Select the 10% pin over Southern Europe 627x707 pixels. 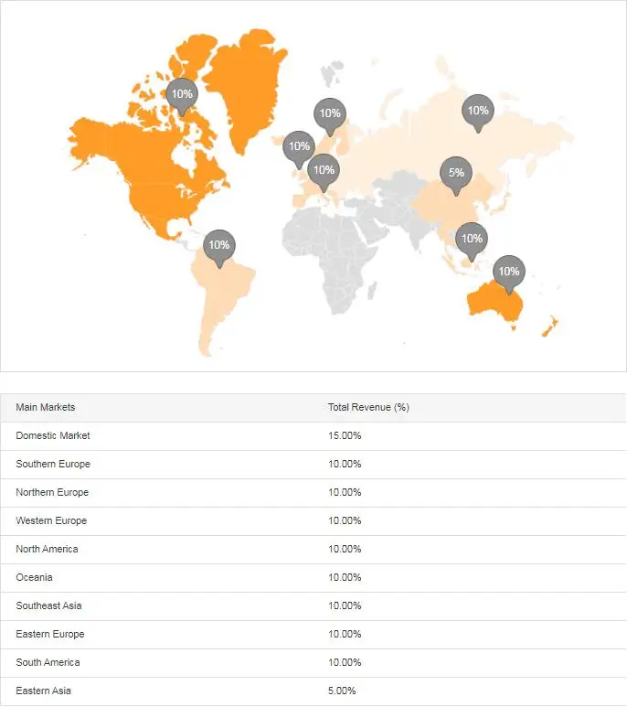[x=324, y=170]
